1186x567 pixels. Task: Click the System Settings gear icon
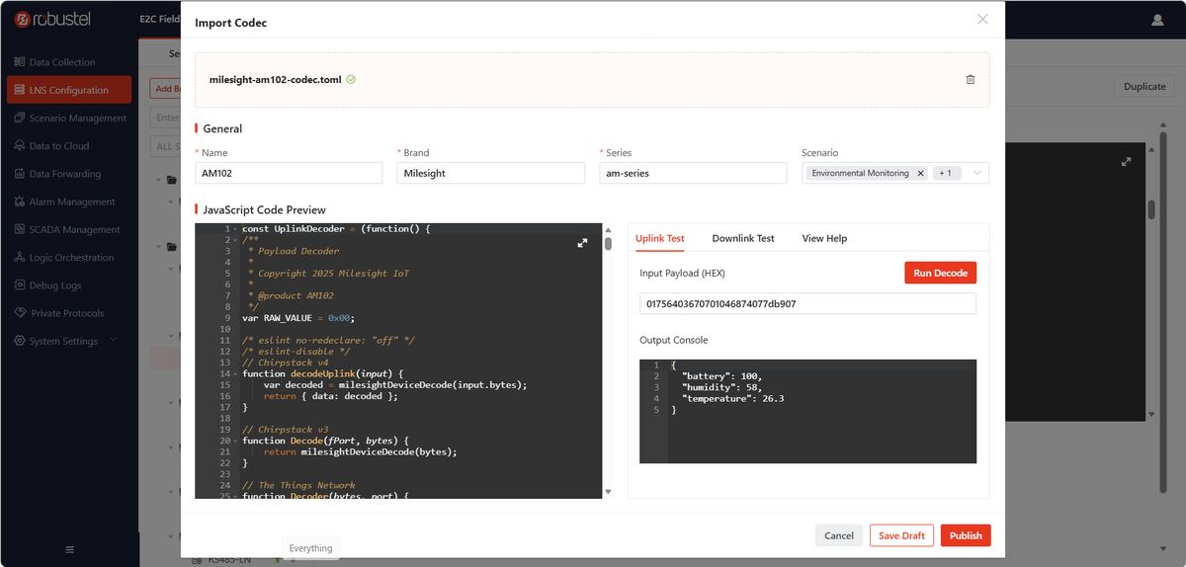(20, 341)
